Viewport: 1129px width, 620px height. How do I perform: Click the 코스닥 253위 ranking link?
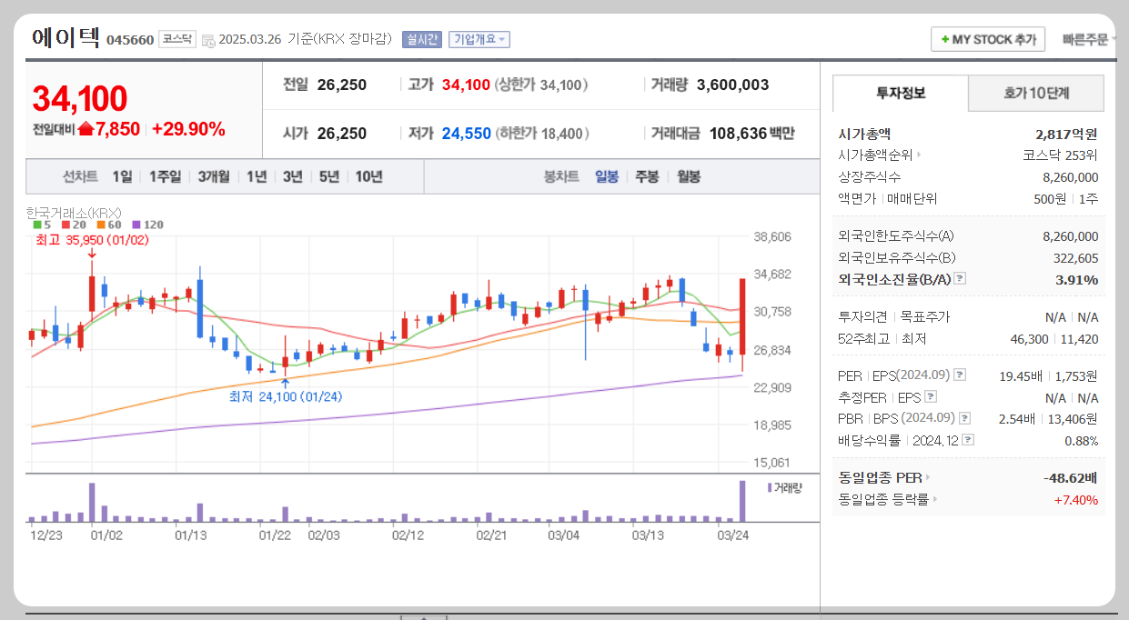1060,155
